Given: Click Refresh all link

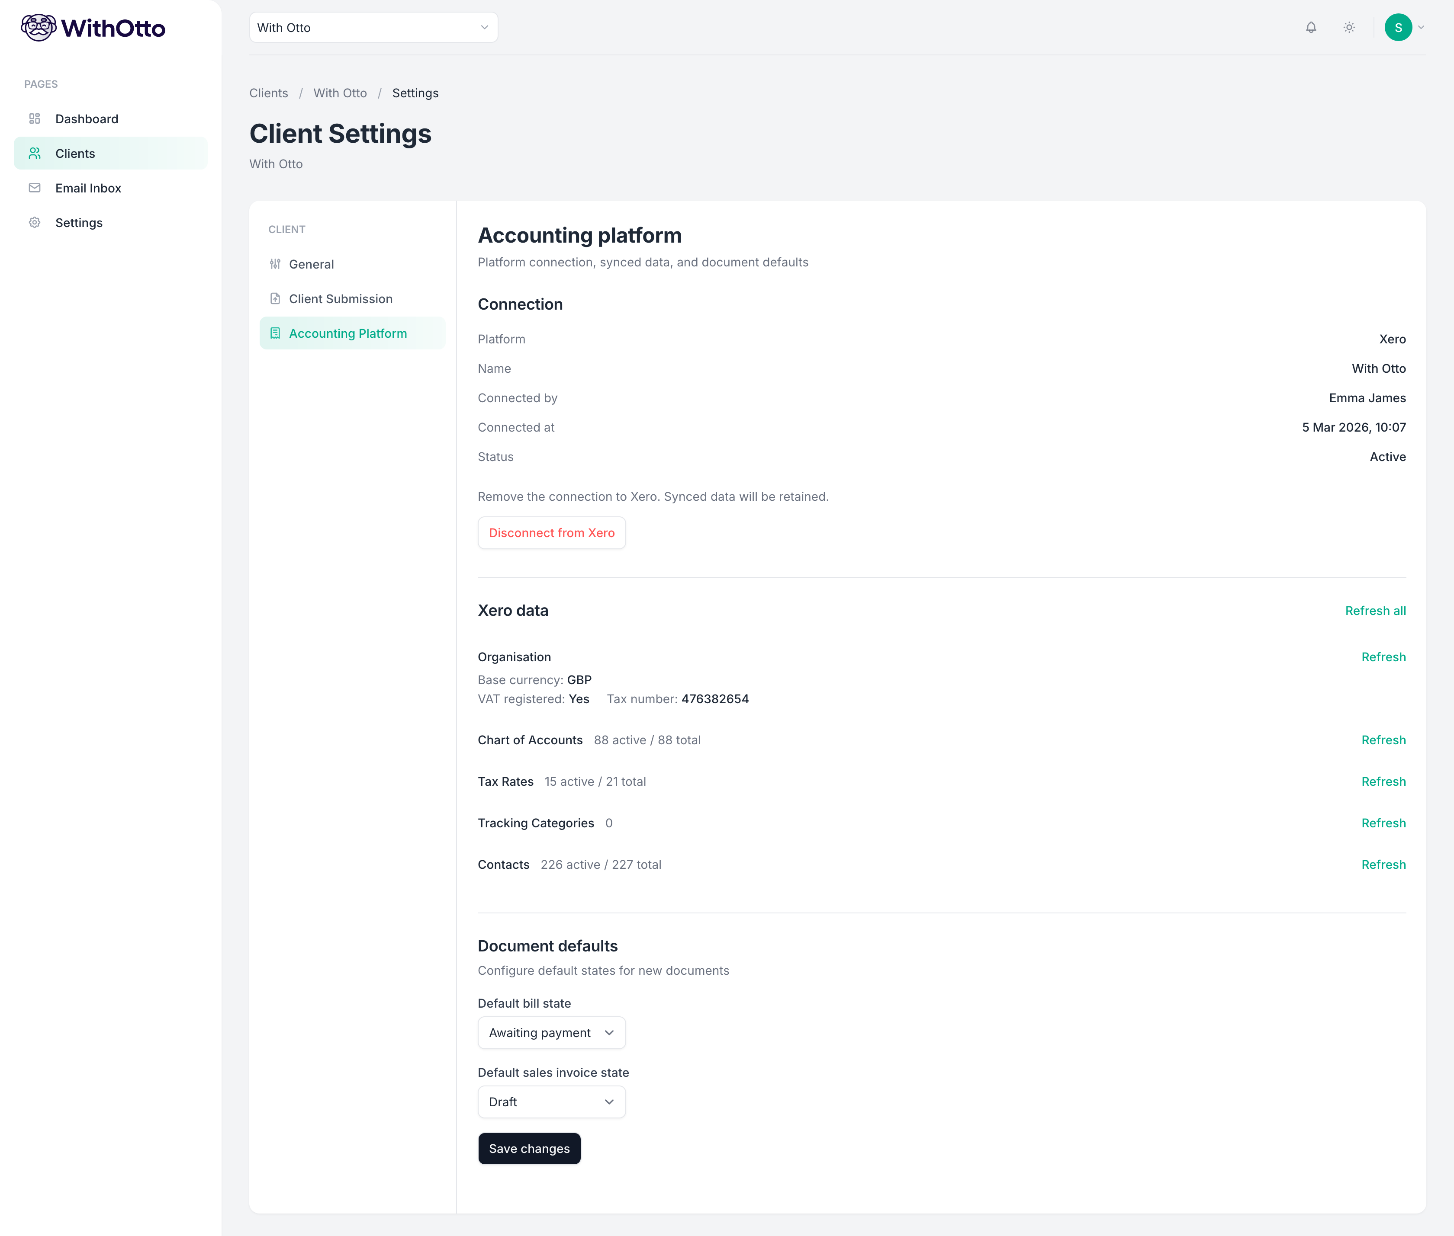Looking at the screenshot, I should click(1375, 610).
